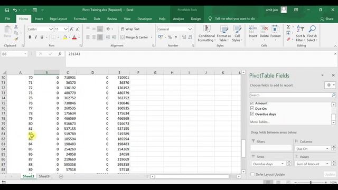Click the zoom slider handle
Screen dimensions: 338x190
(311, 183)
